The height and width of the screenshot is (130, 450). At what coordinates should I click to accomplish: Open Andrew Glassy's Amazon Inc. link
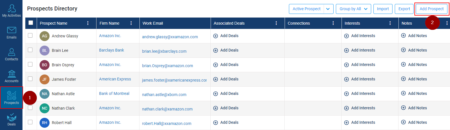[x=110, y=36]
